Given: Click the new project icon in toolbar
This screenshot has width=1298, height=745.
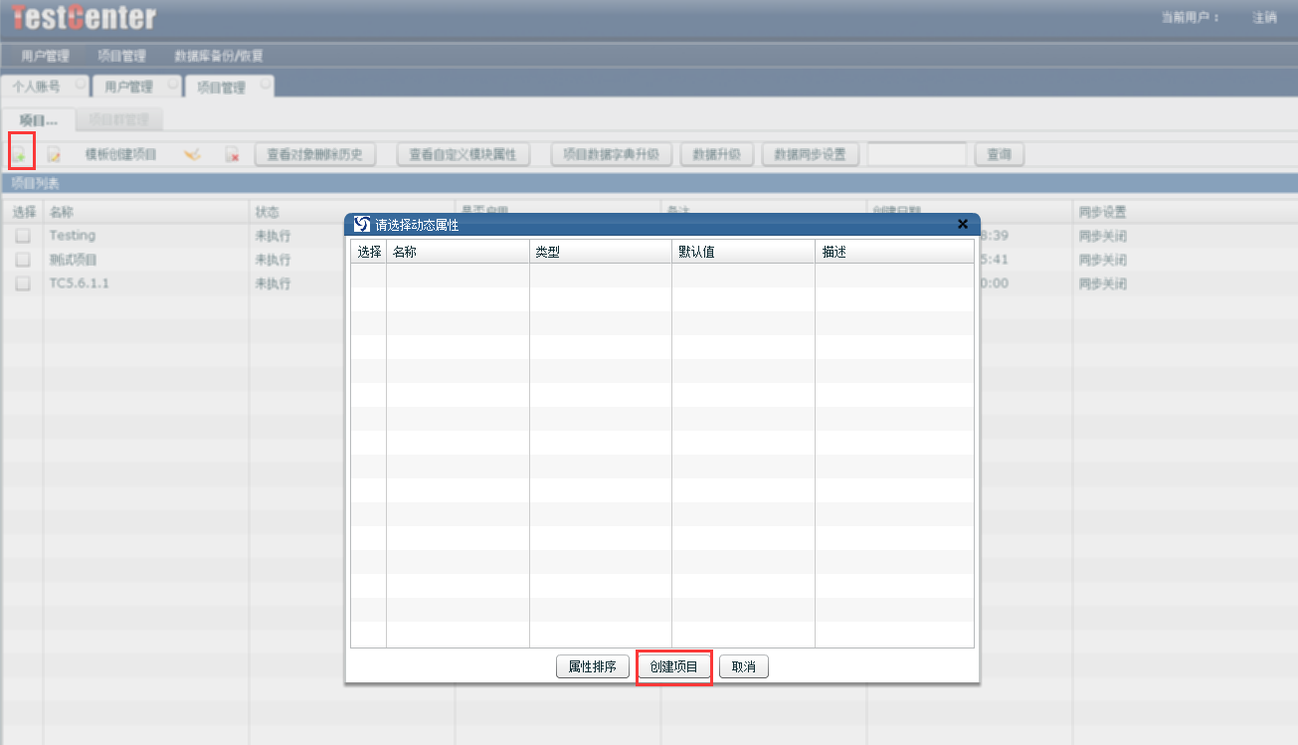Looking at the screenshot, I should click(x=19, y=154).
